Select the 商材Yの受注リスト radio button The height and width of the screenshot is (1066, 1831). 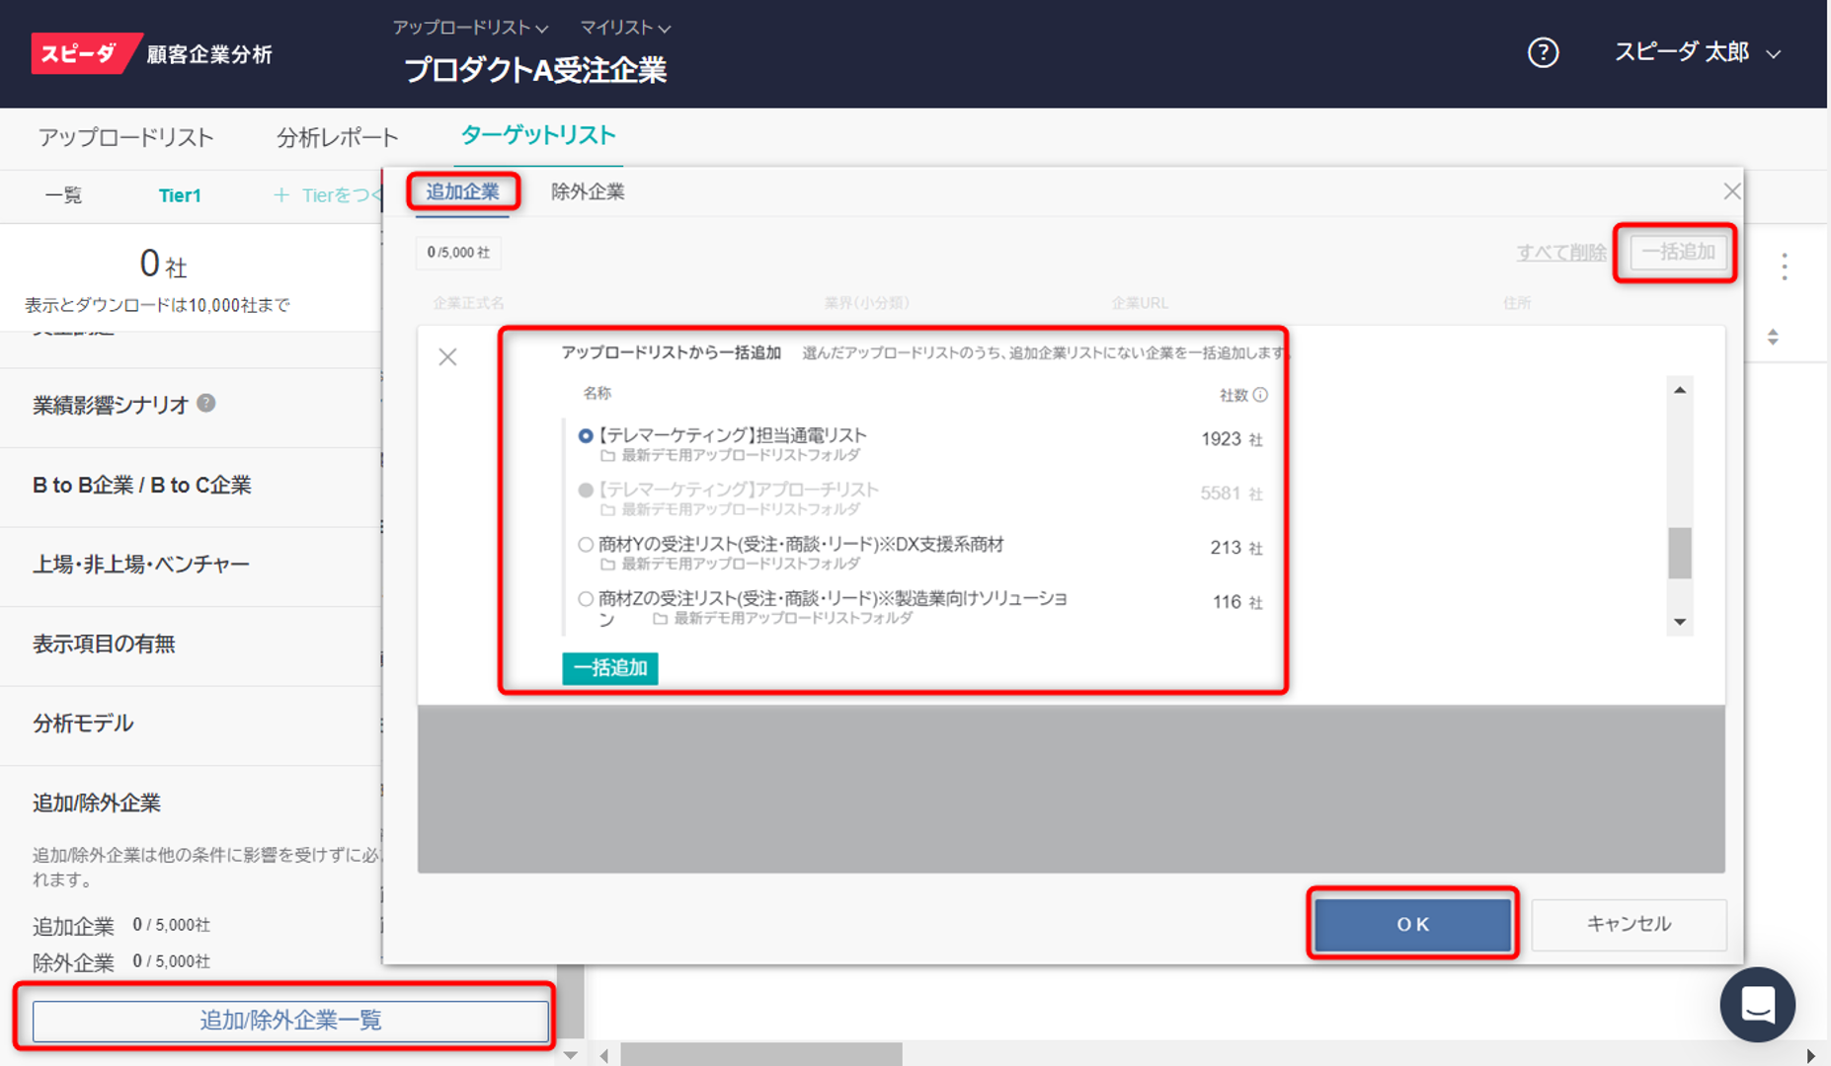(x=586, y=544)
